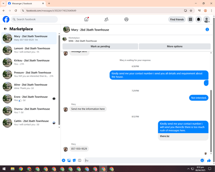
Task: Click the message text input field
Action: click(142, 160)
